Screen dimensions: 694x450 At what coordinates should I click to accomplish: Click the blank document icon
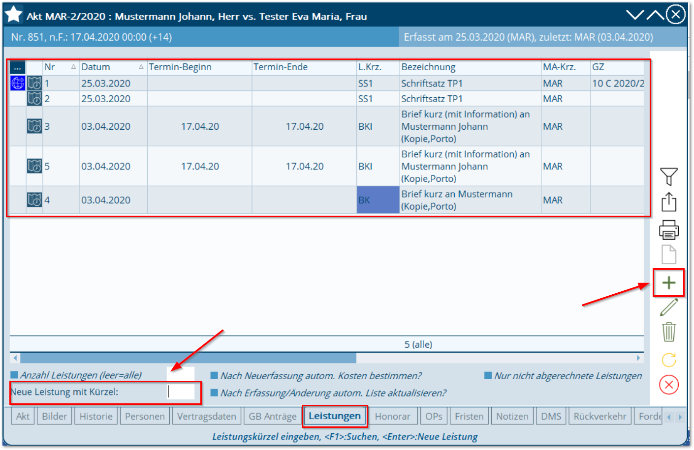click(668, 254)
